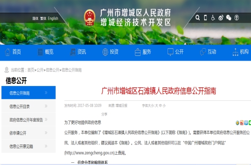The image size is (251, 165).
Task: Select 信息公开指南 in the sidebar
Action: (x=29, y=93)
